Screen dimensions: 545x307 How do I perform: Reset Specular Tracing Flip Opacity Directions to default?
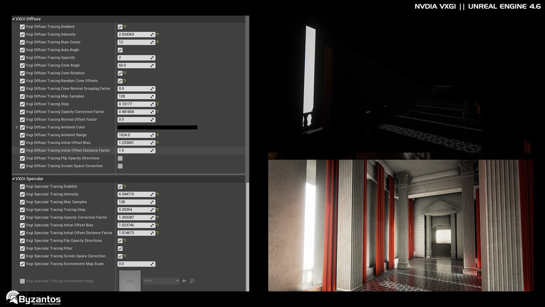[125, 241]
